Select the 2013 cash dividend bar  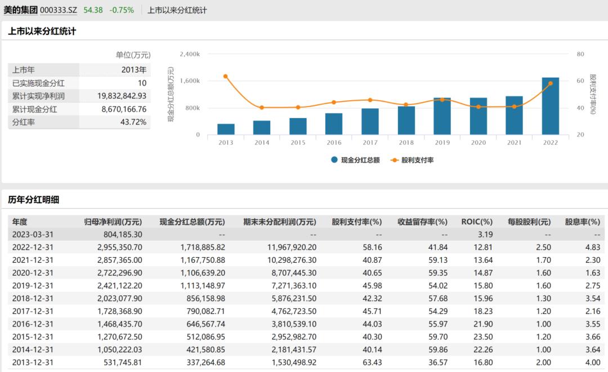[x=226, y=129]
